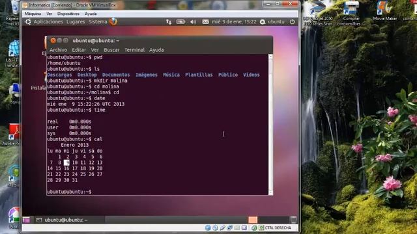
Task: Click VirtualBox hard disk activity icon
Action: 208,228
